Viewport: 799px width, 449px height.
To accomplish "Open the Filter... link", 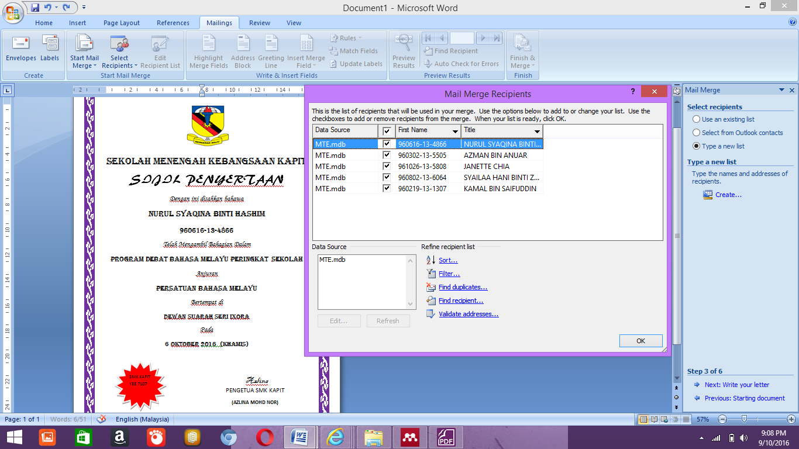I will click(x=449, y=274).
